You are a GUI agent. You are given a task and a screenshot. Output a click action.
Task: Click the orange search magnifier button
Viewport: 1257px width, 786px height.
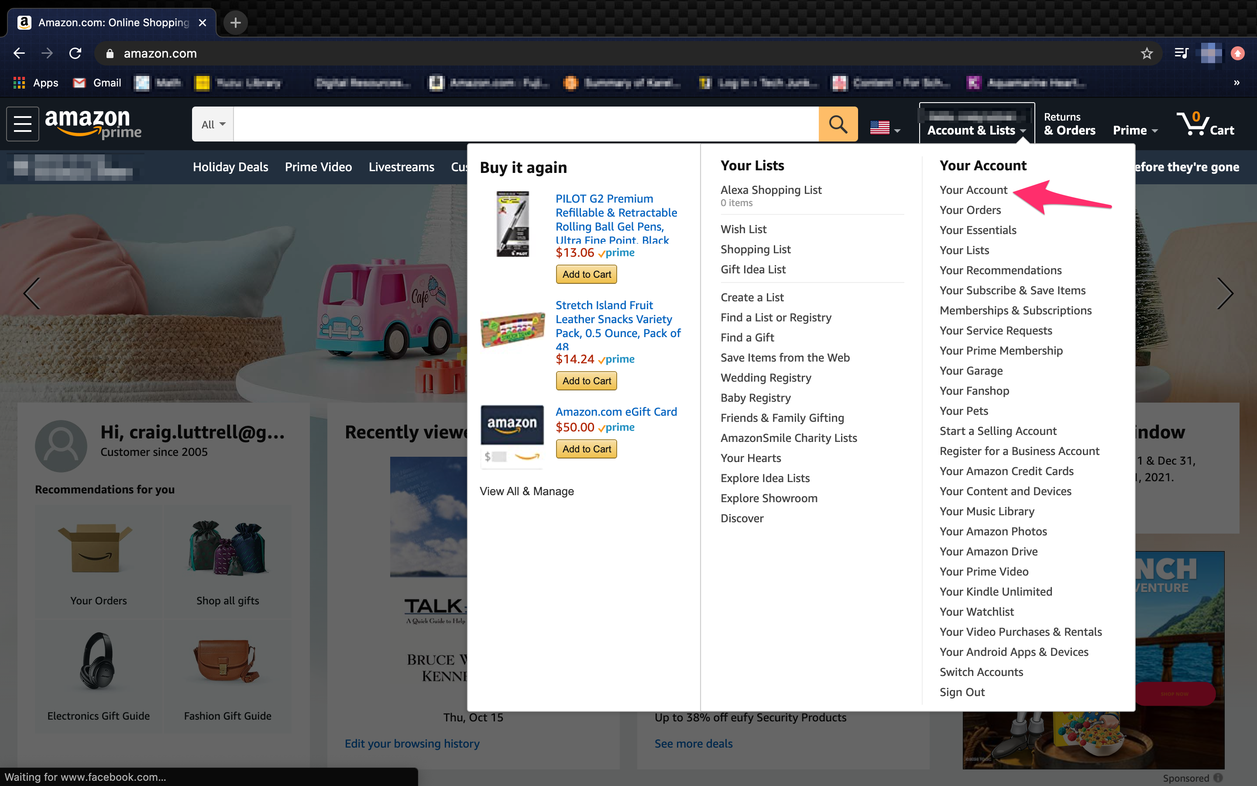click(838, 124)
